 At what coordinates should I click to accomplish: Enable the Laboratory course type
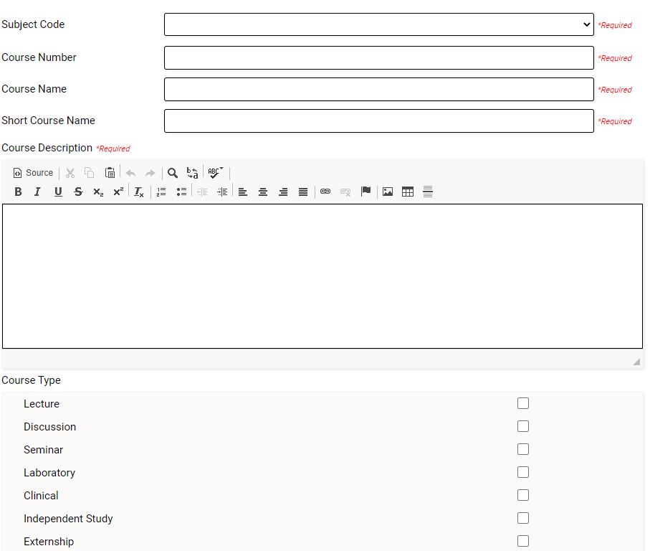(x=523, y=472)
